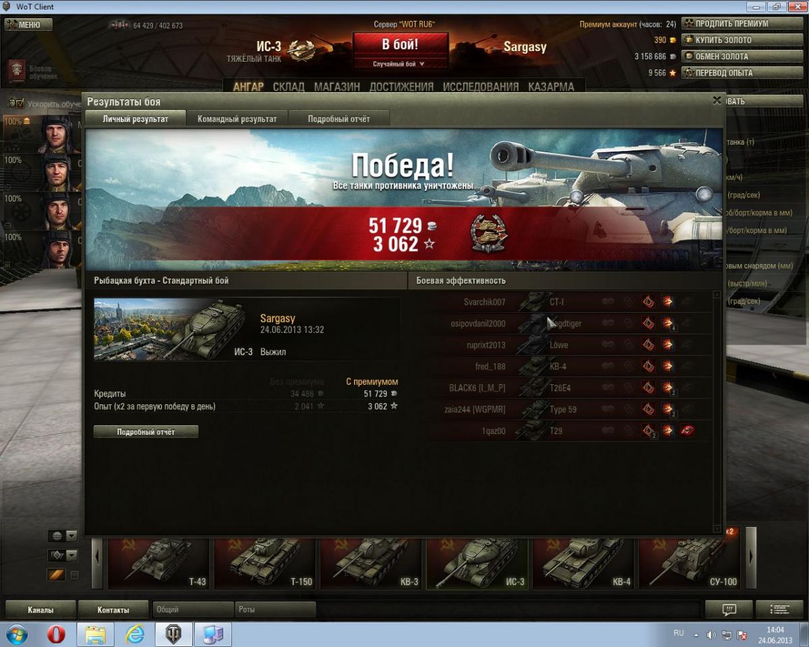Show hidden tray icons arrow
Image resolution: width=809 pixels, height=647 pixels.
point(696,635)
